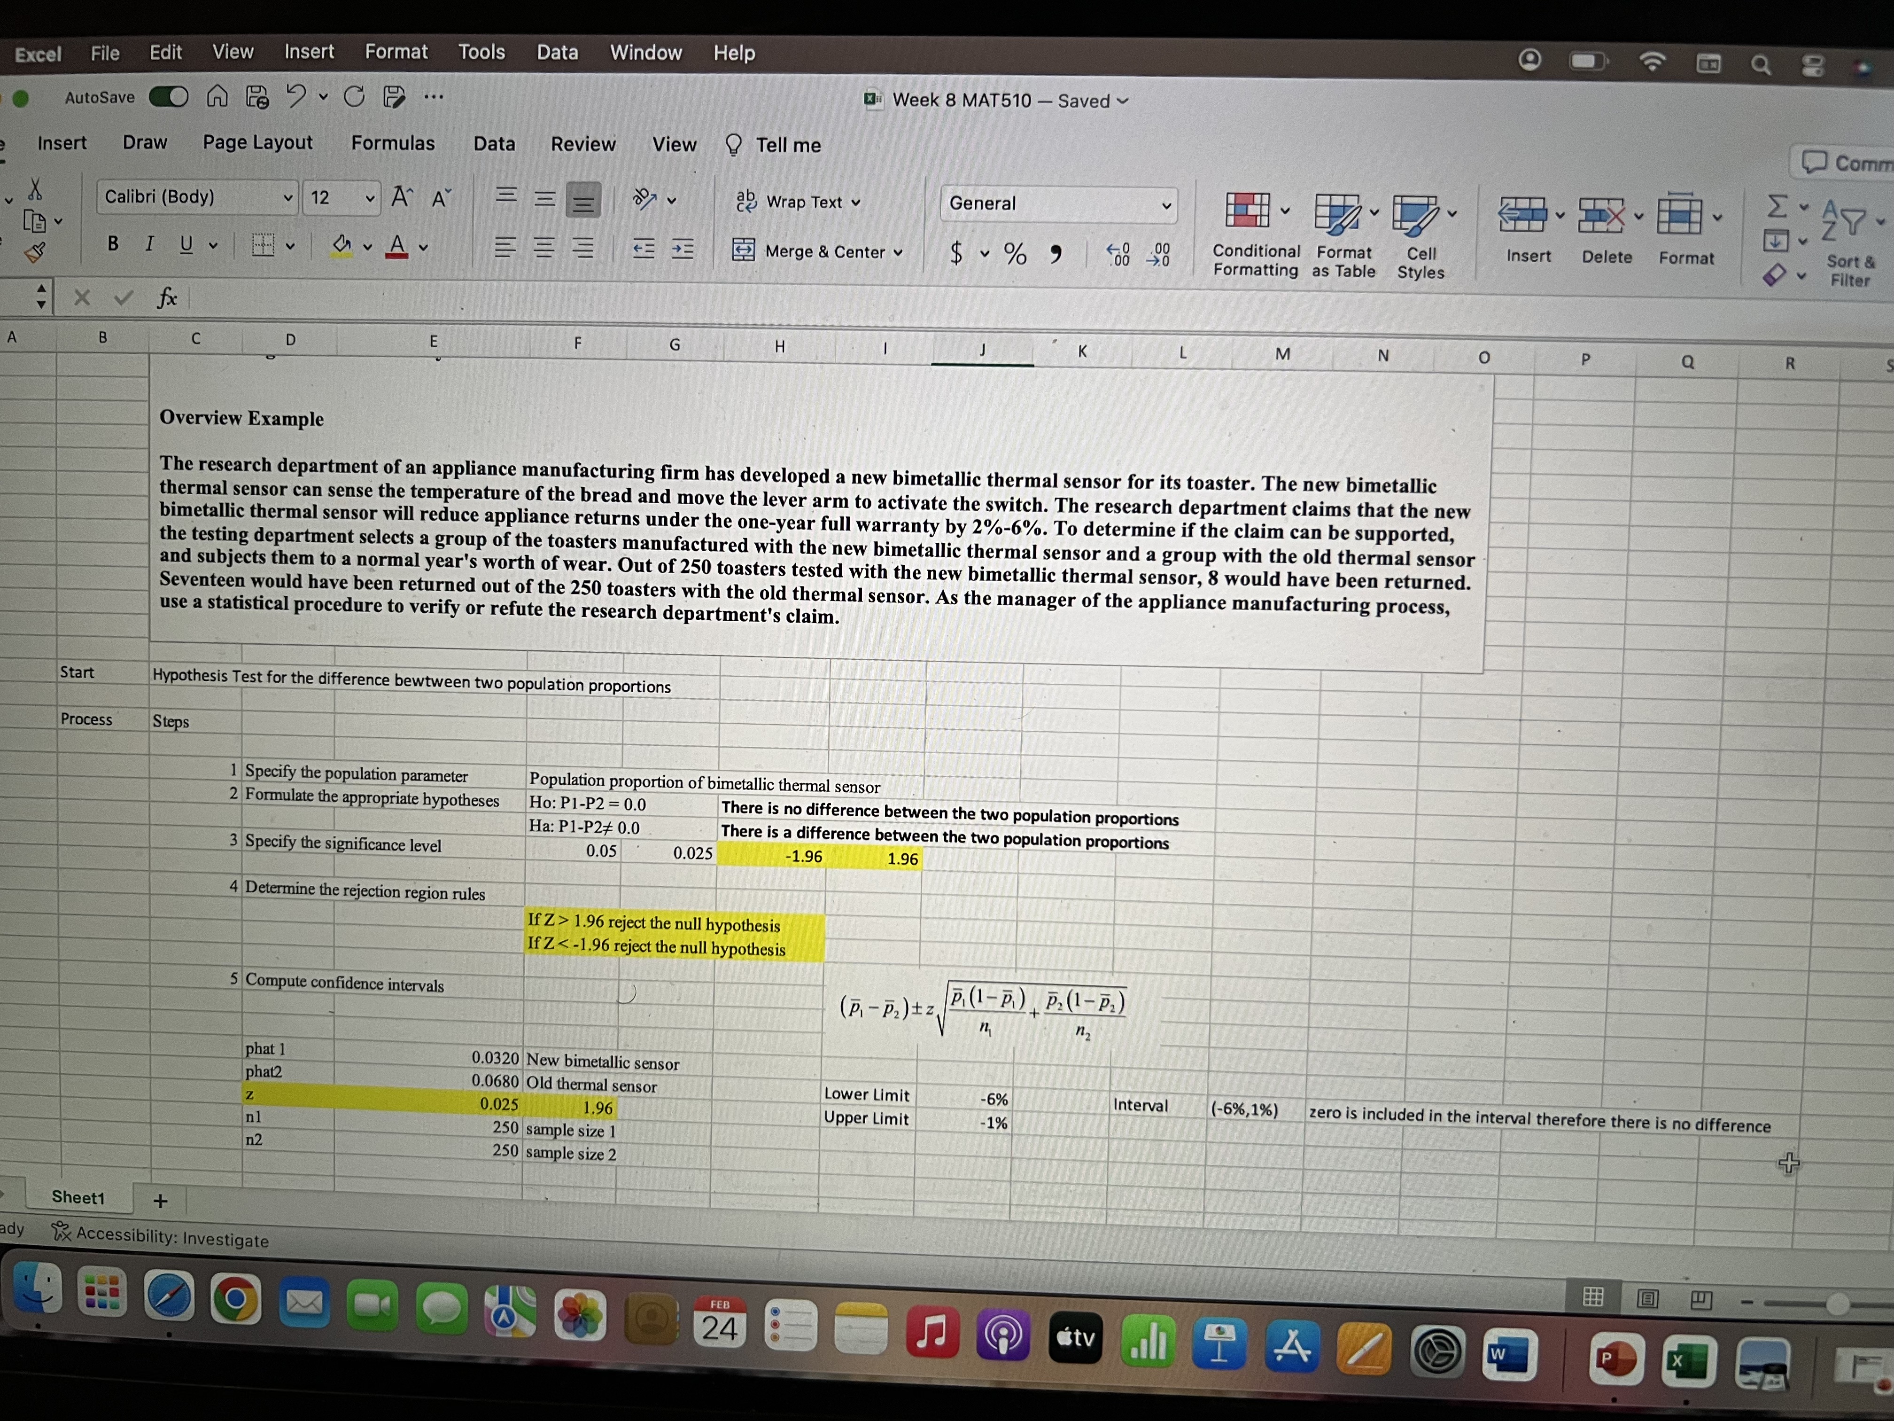The height and width of the screenshot is (1421, 1894).
Task: Open Cell Styles gallery
Action: 1421,237
